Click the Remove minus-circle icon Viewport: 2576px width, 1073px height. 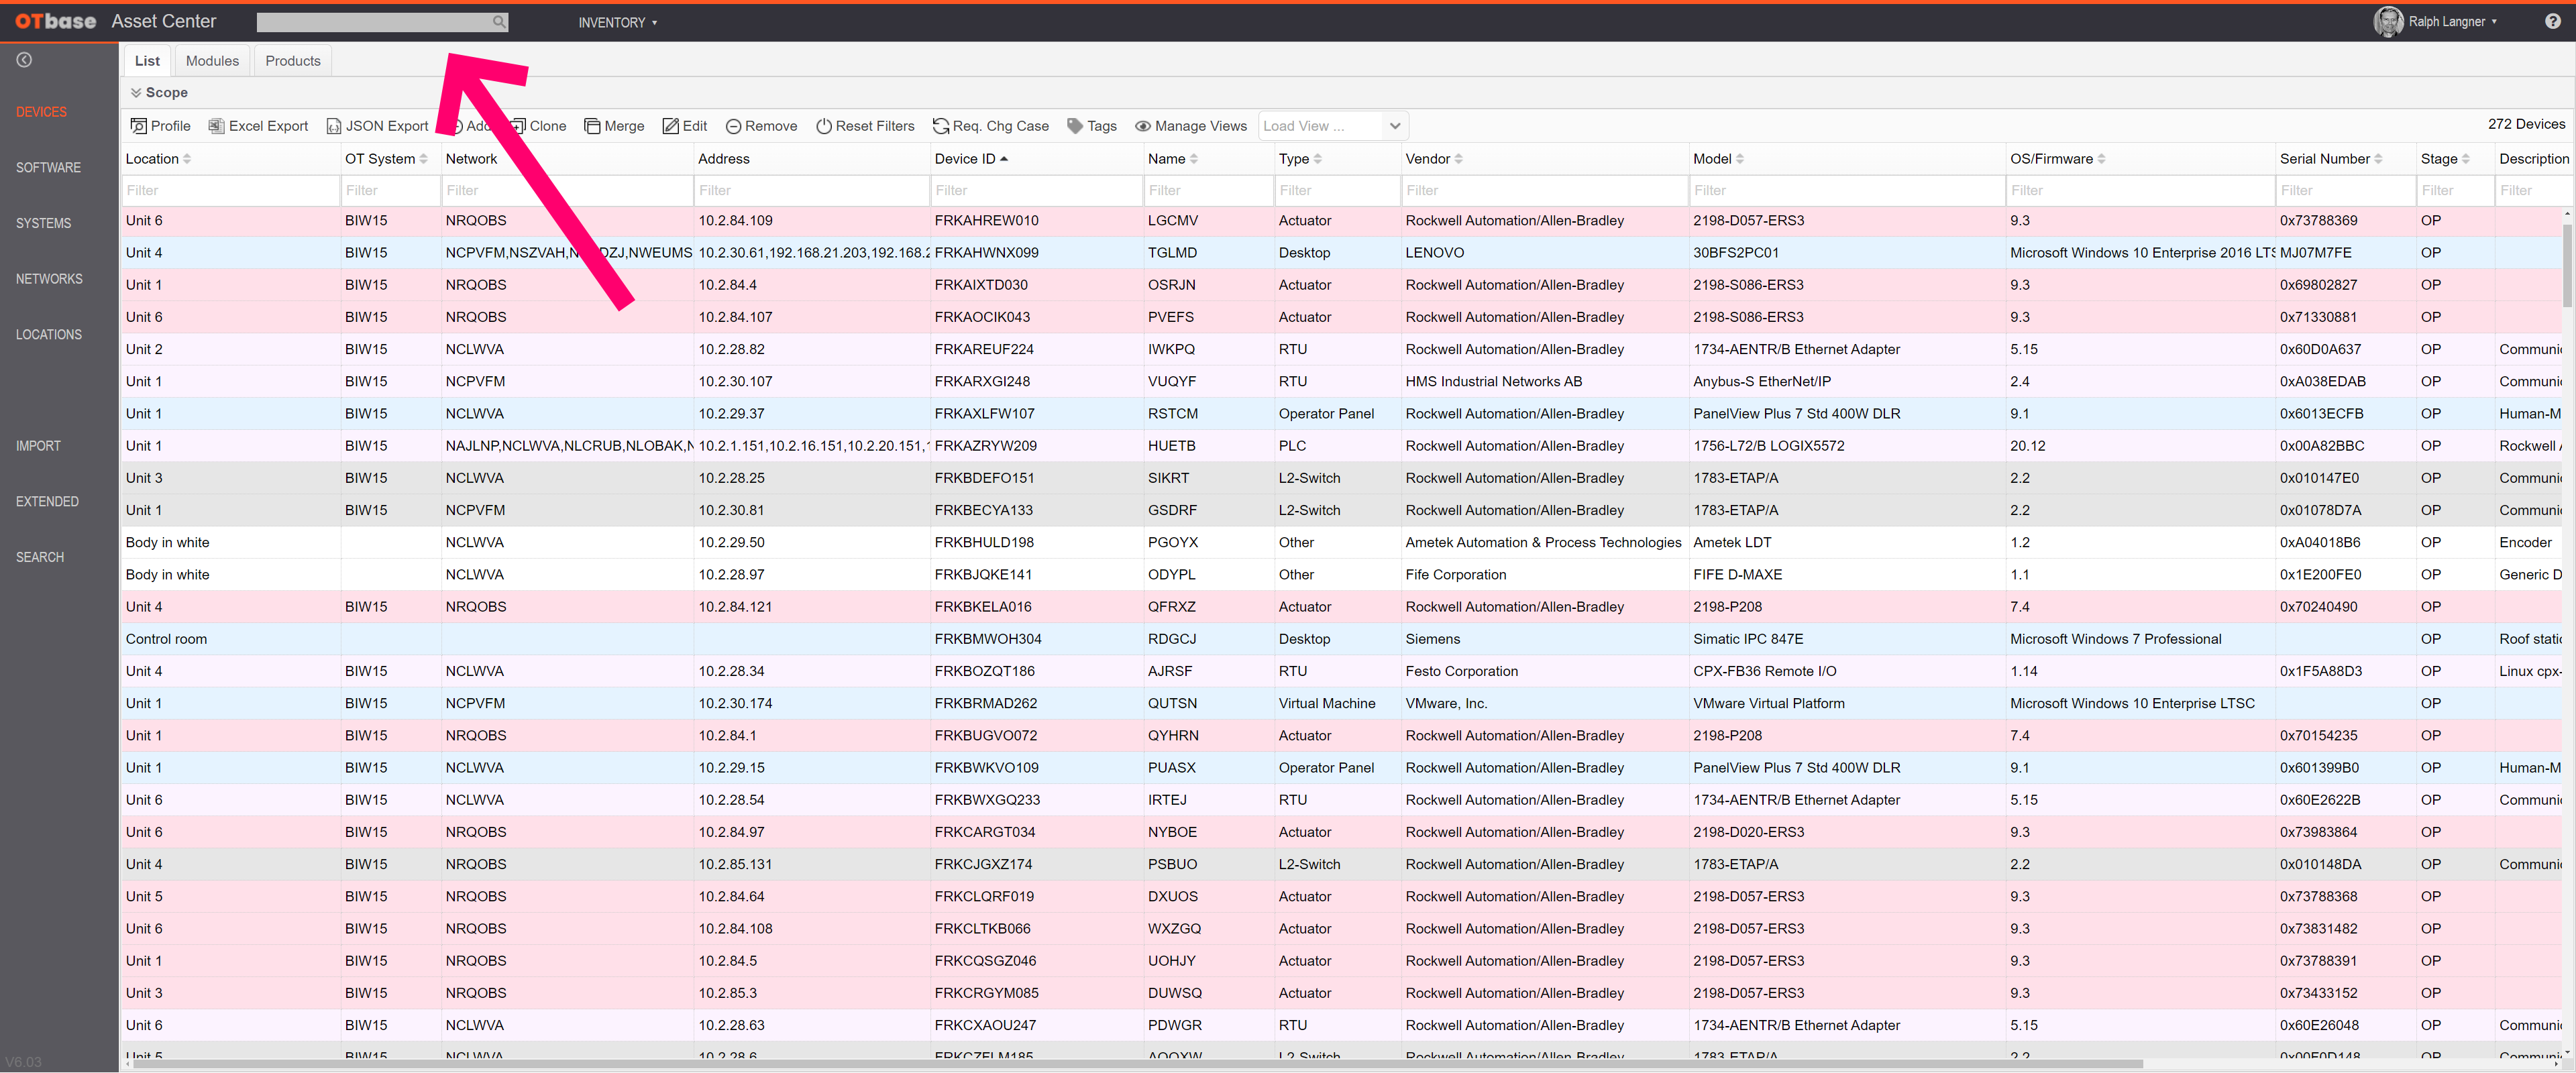[733, 126]
